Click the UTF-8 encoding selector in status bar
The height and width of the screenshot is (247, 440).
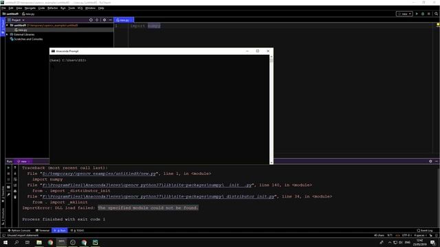click(406, 235)
